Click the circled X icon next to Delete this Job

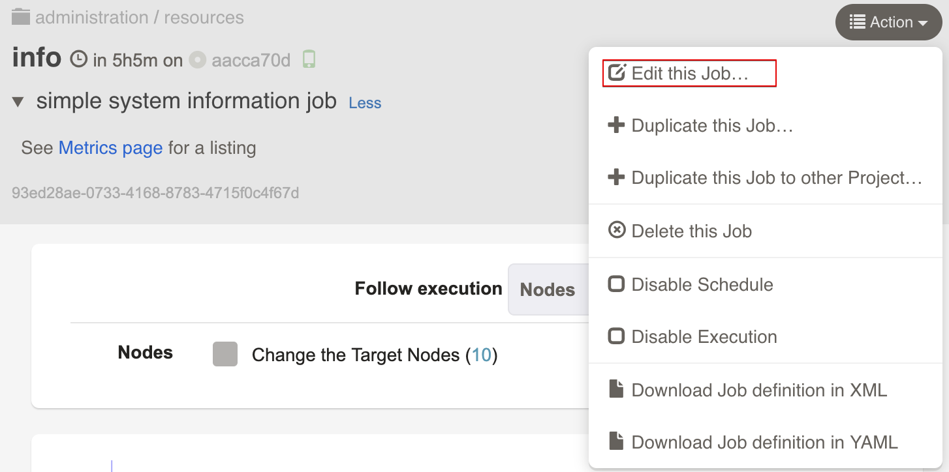[617, 230]
